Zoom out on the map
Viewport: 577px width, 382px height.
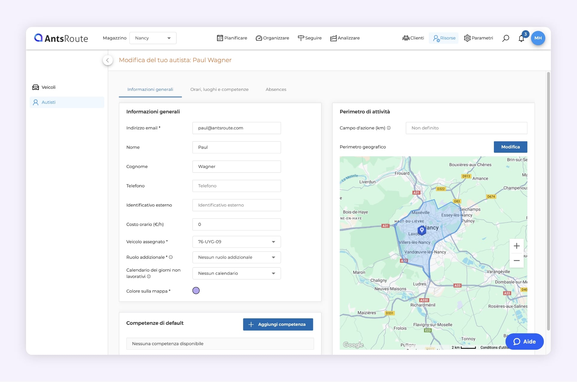click(516, 261)
